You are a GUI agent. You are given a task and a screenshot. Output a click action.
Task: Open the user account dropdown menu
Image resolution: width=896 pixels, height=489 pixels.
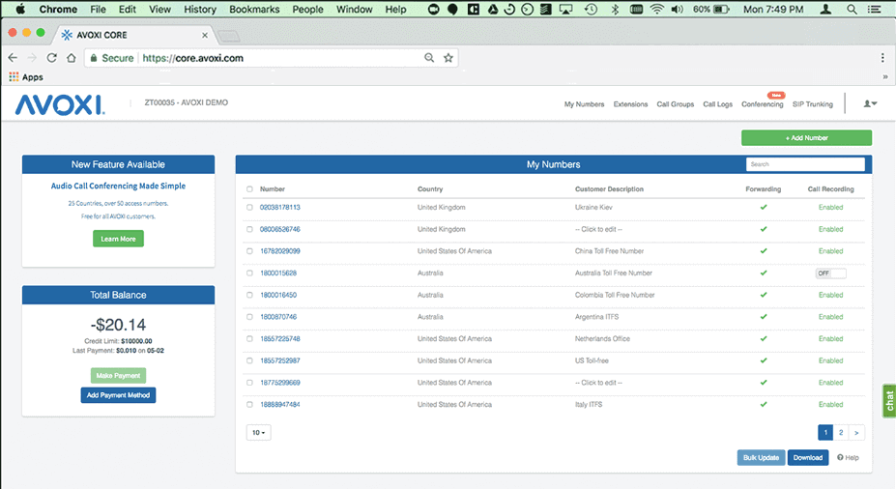tap(870, 104)
